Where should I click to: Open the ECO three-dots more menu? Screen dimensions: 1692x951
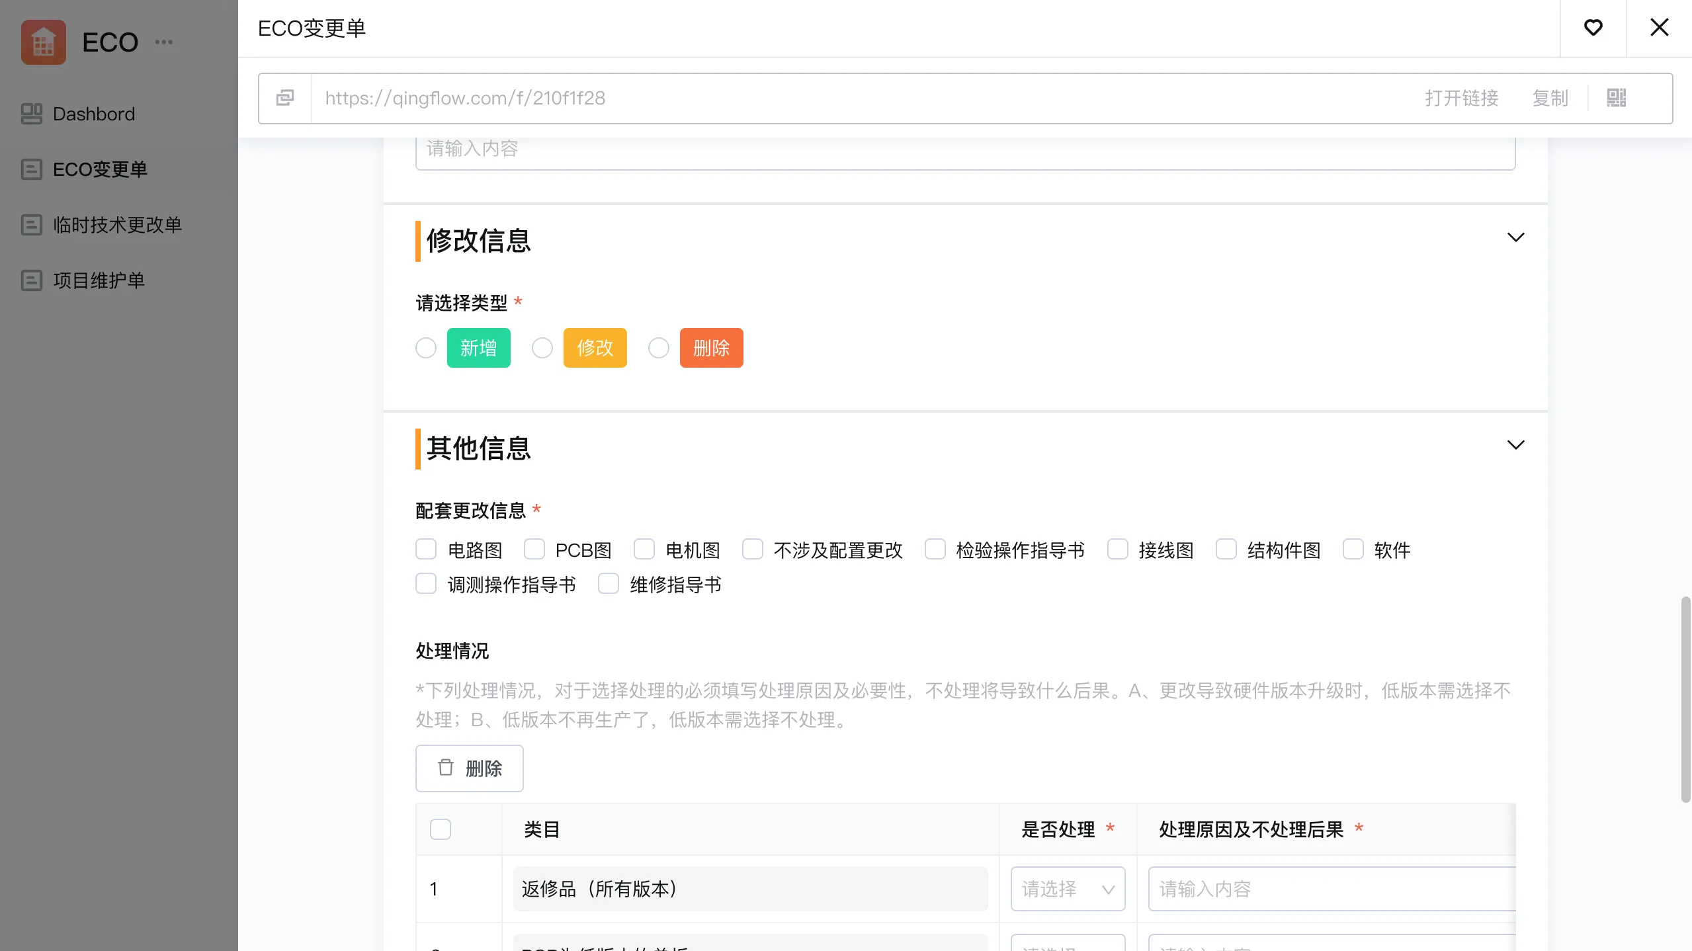click(x=163, y=42)
